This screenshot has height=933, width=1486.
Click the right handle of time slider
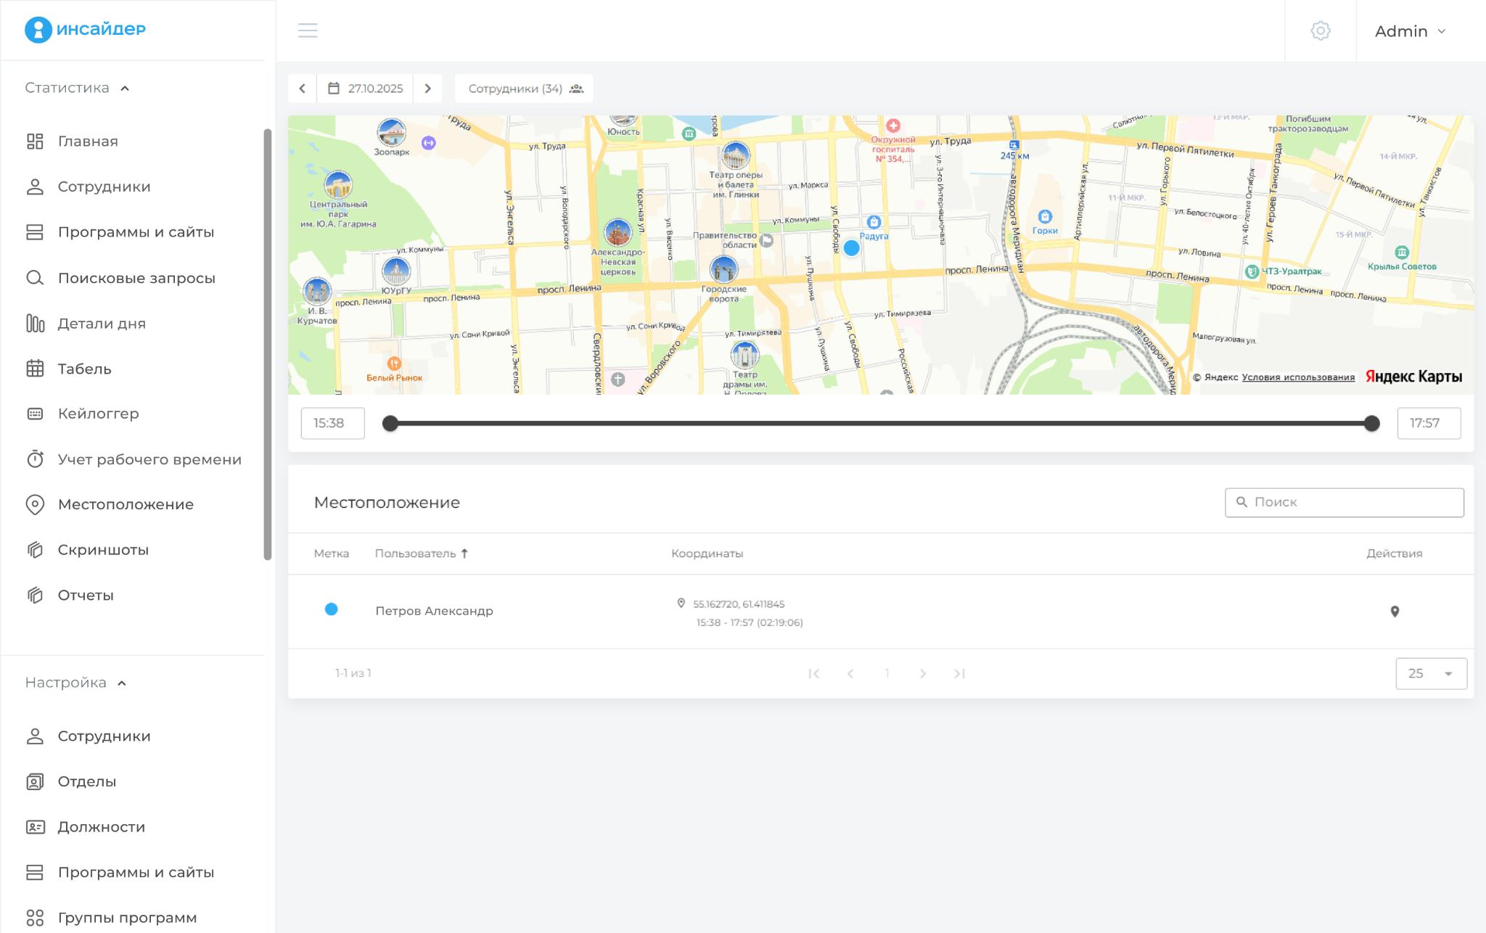(x=1371, y=424)
